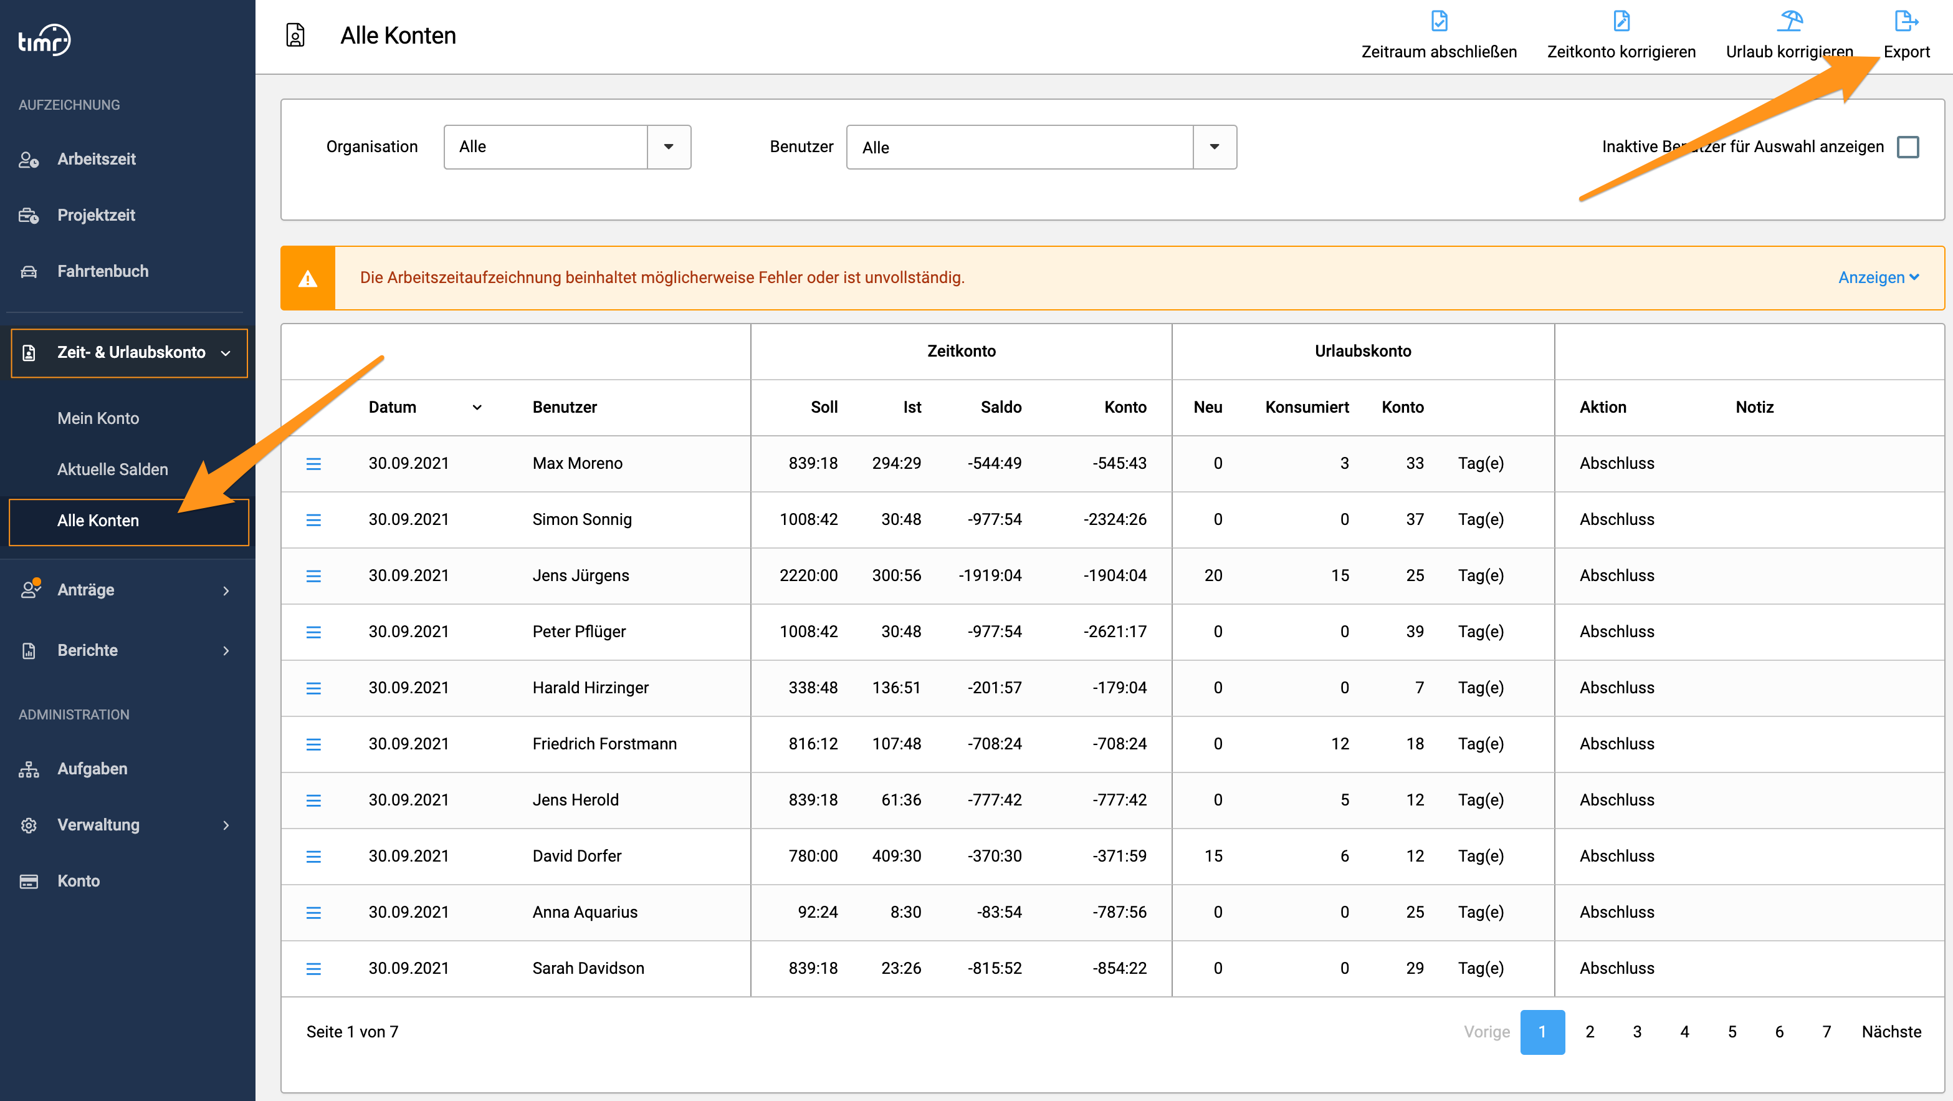Viewport: 1953px width, 1101px height.
Task: Go to page 4
Action: click(1684, 1032)
